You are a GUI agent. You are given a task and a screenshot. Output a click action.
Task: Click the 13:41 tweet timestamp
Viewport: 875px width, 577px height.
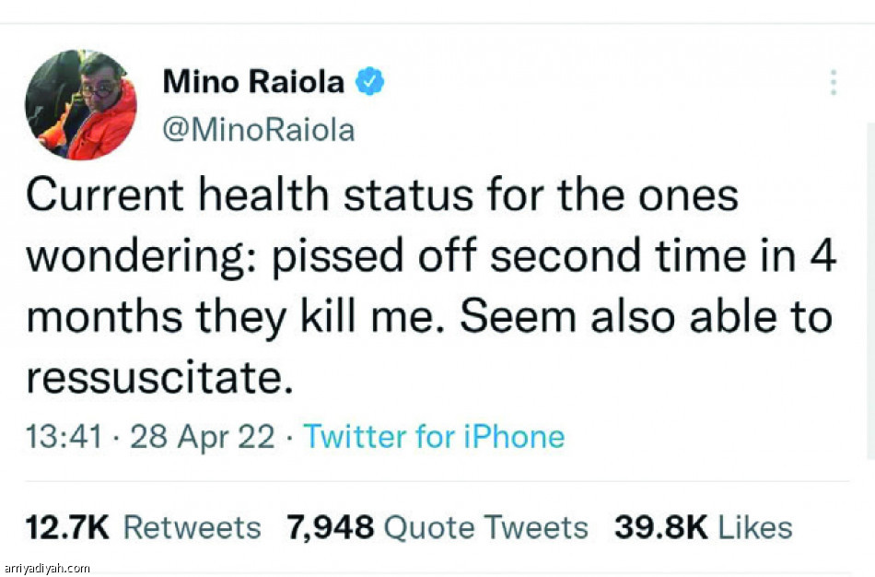coord(64,436)
